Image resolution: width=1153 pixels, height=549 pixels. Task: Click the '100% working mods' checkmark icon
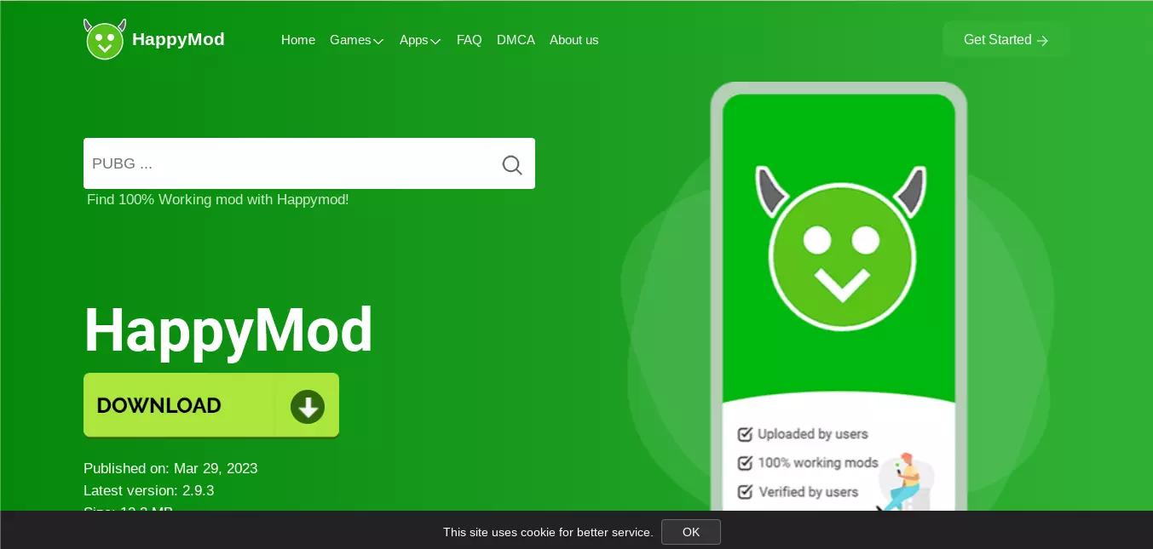click(745, 463)
